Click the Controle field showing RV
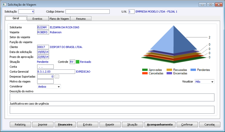 pos(72,62)
